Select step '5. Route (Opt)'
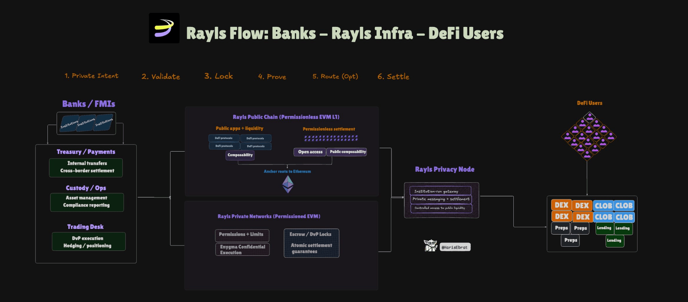Image resolution: width=688 pixels, height=302 pixels. click(x=335, y=77)
